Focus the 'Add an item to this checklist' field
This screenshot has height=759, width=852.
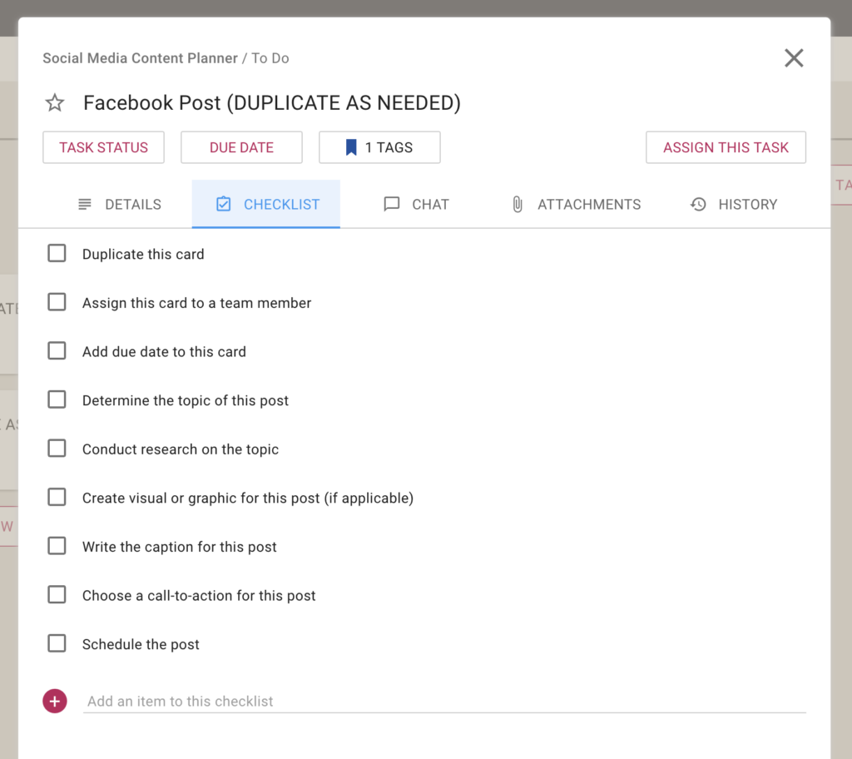pos(444,701)
